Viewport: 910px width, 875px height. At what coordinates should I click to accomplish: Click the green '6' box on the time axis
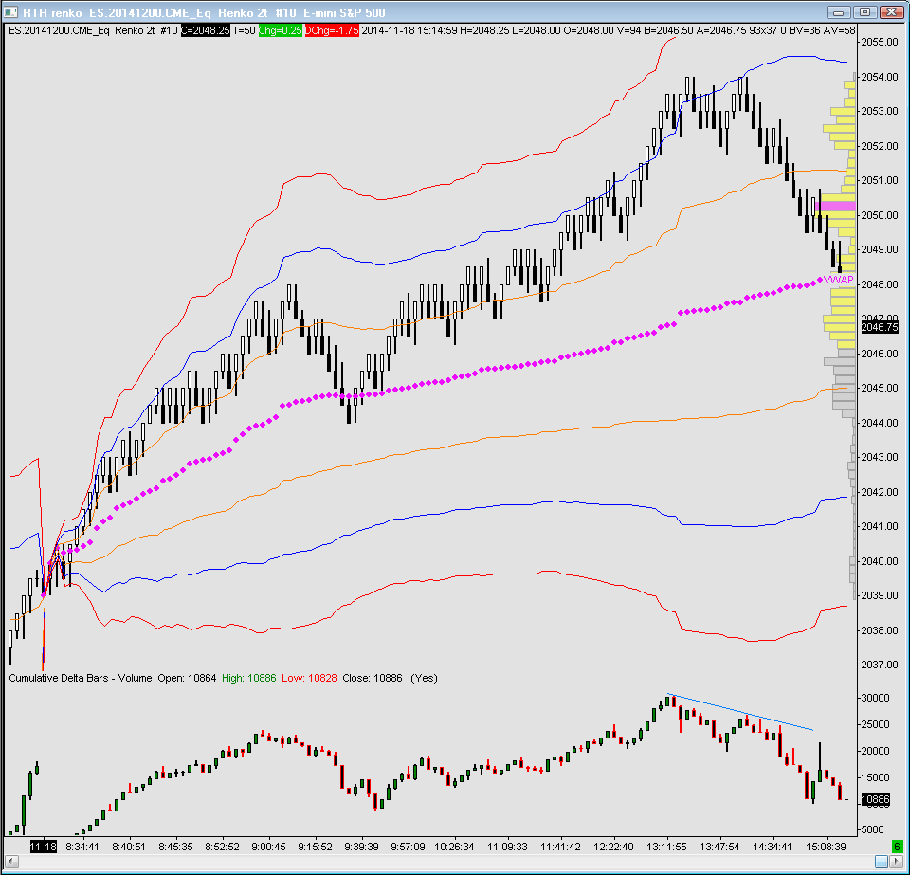tap(897, 847)
